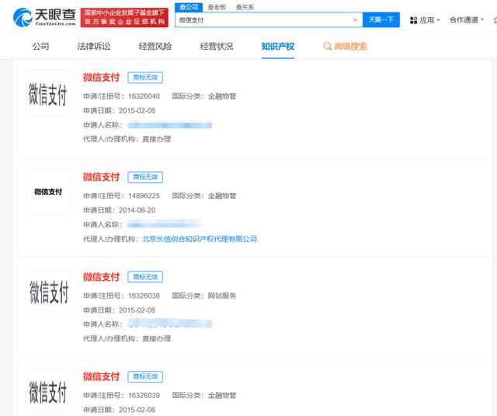The height and width of the screenshot is (416, 497).
Task: Click blurred applicant name of record 16326038
Action: [x=169, y=324]
